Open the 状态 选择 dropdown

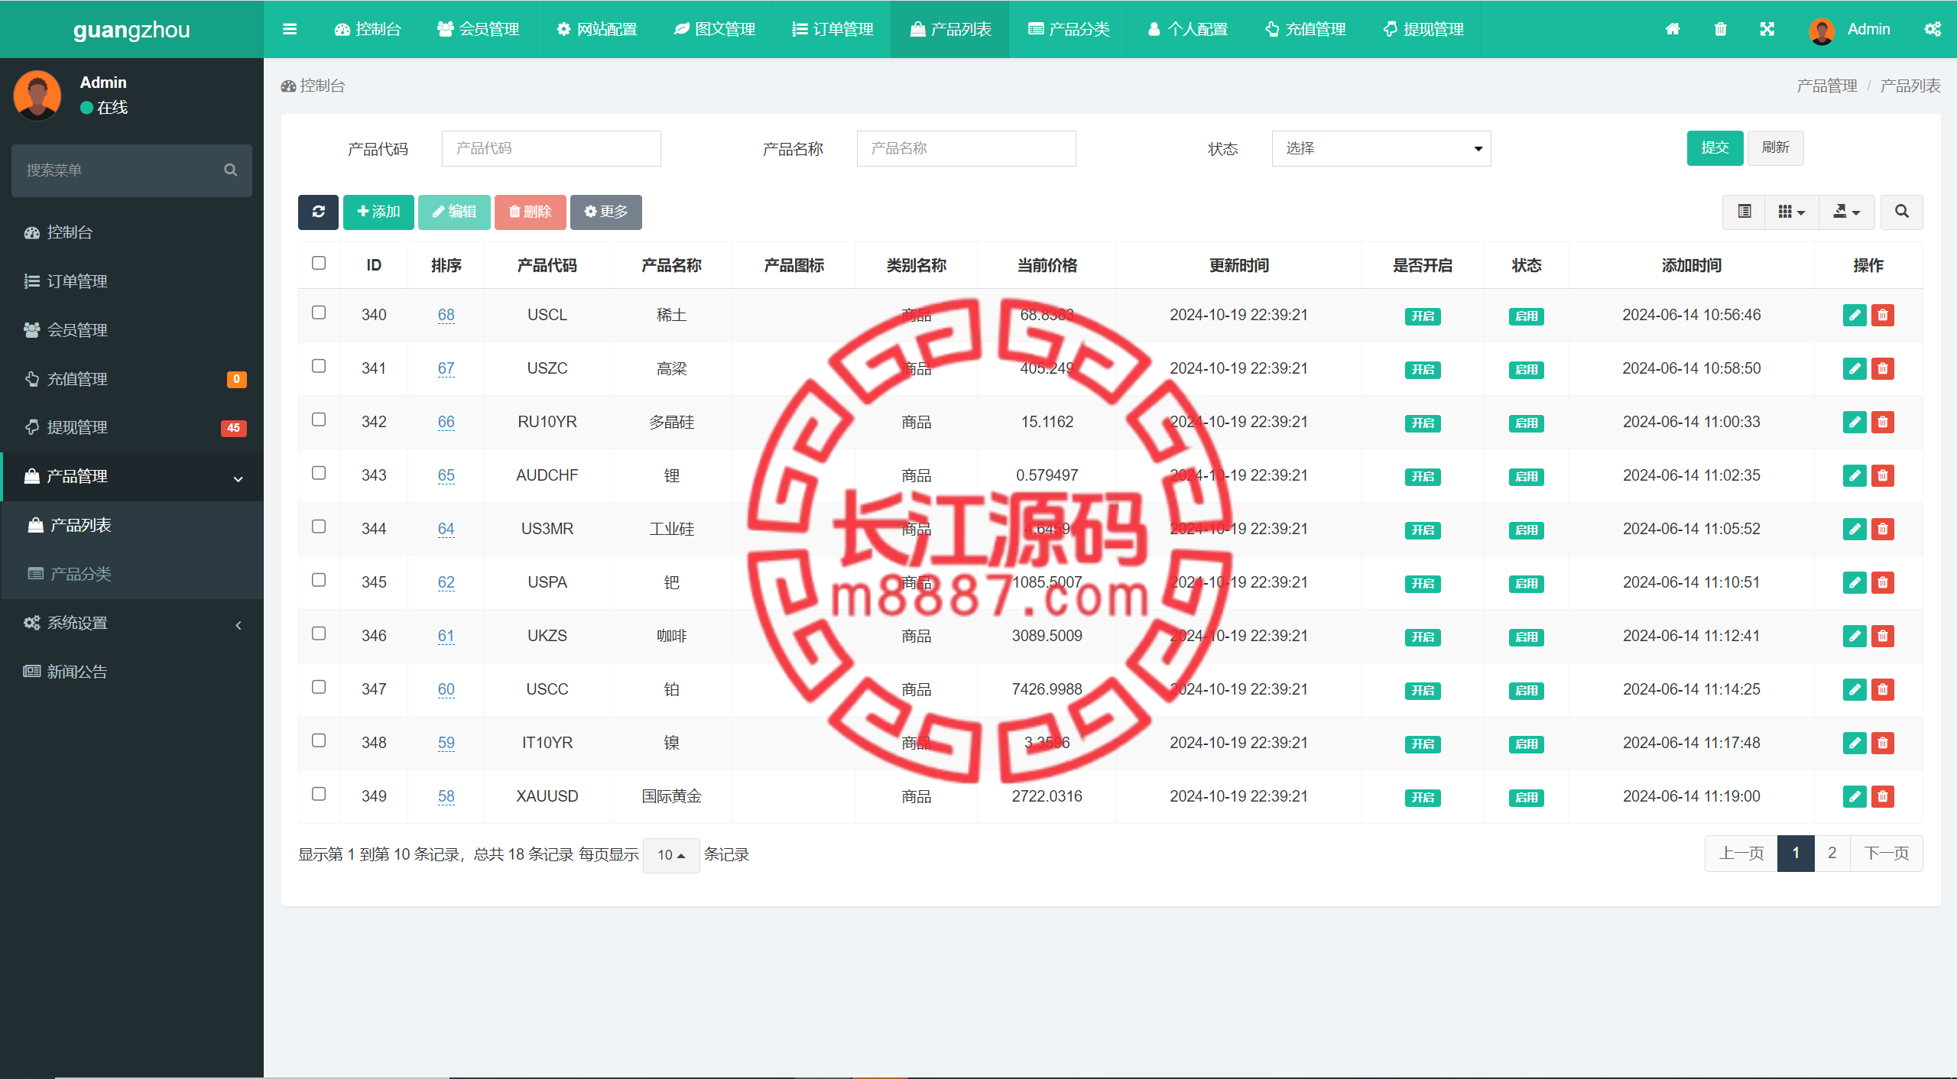click(1381, 148)
